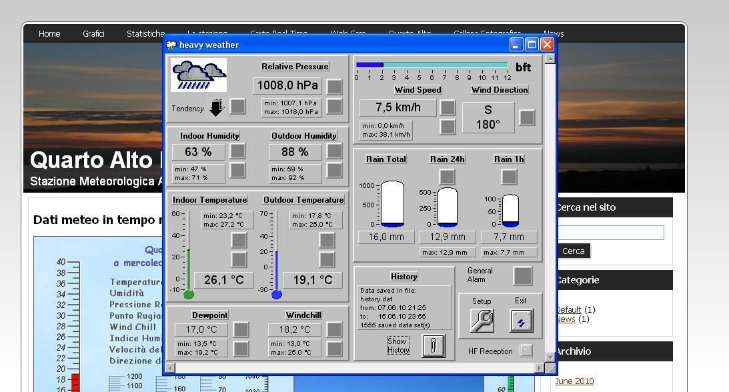The width and height of the screenshot is (729, 392).
Task: Click the pressure value "1008,0 hPa"
Action: point(287,85)
